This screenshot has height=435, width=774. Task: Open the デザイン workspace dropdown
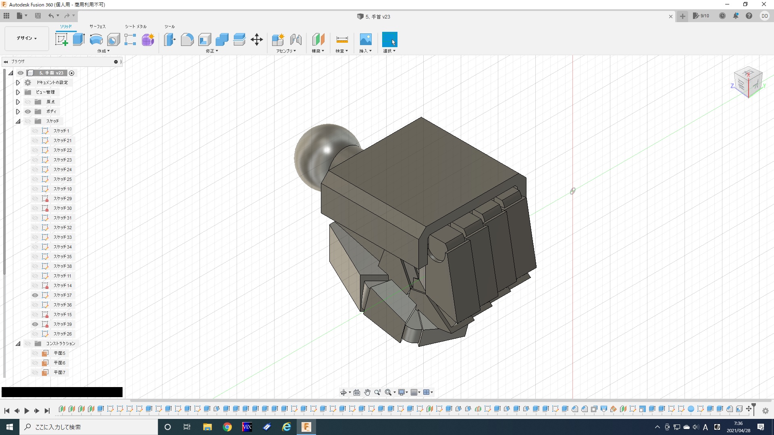pos(27,38)
